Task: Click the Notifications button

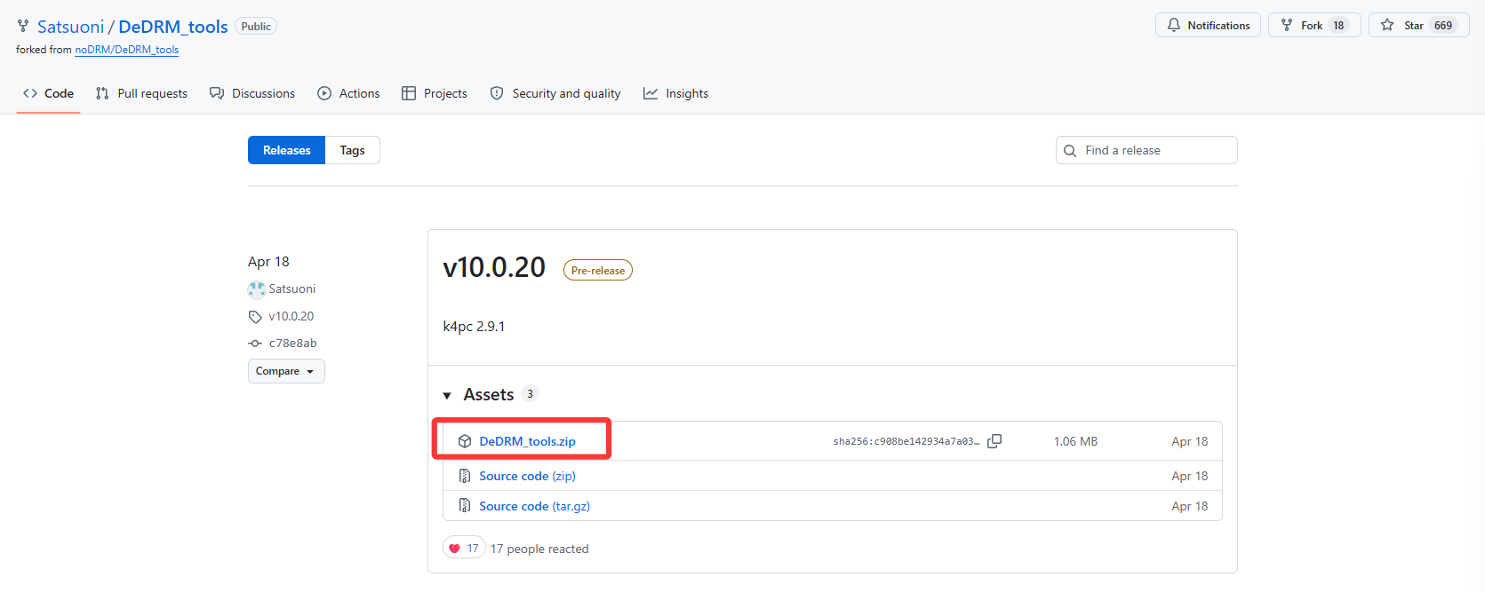Action: pos(1208,25)
